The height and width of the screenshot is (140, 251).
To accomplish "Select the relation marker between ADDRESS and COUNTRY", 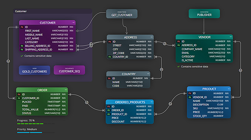I will 162,69.
